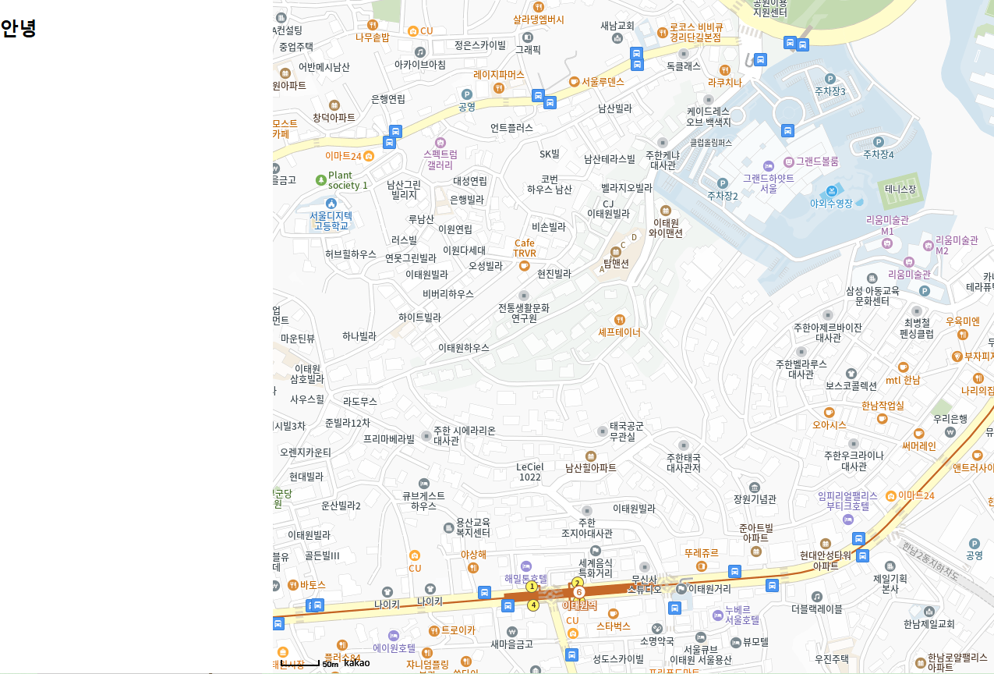Click the 라쿠치나 restaurant icon
The width and height of the screenshot is (994, 674).
(x=724, y=69)
